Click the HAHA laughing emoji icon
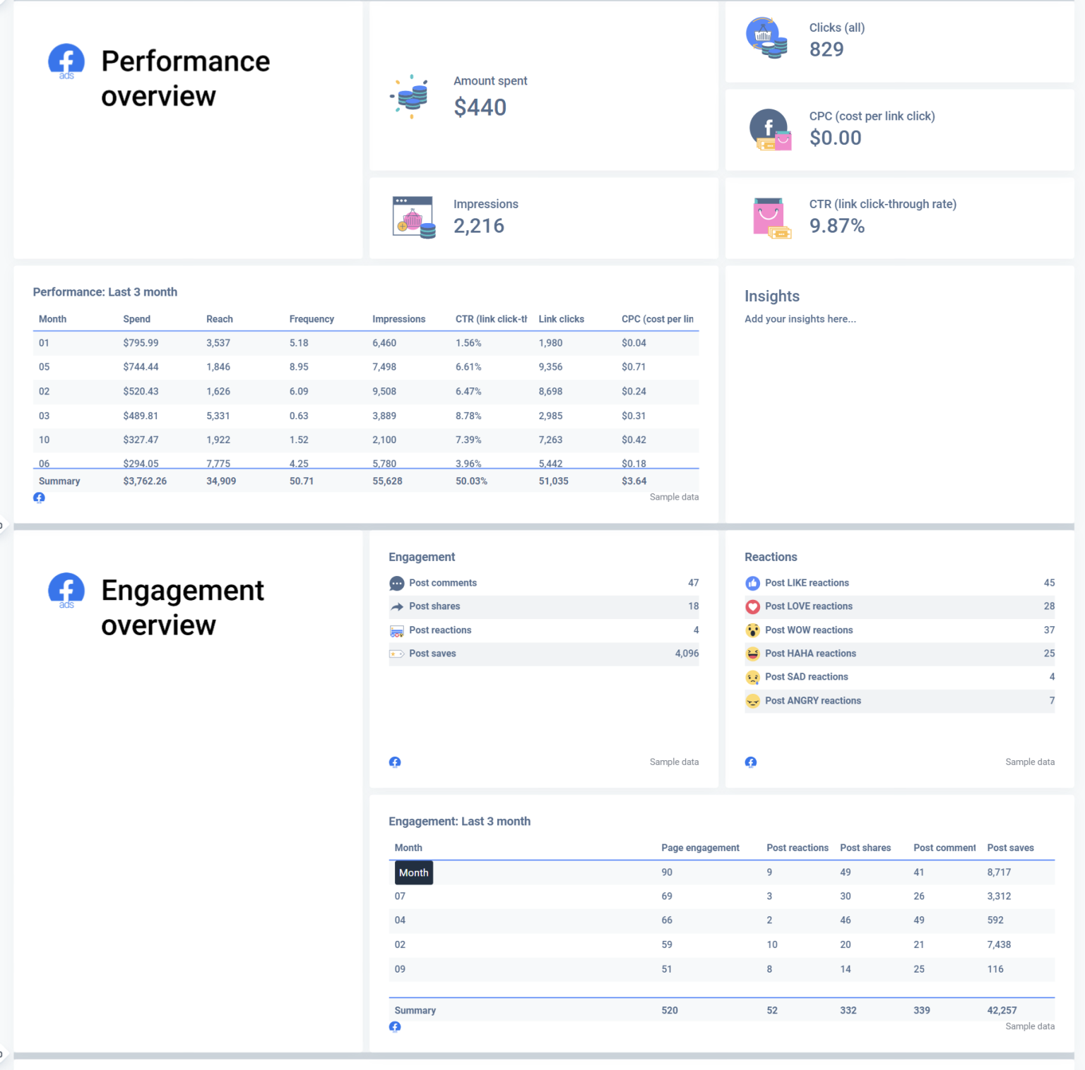The height and width of the screenshot is (1070, 1085). [x=752, y=654]
